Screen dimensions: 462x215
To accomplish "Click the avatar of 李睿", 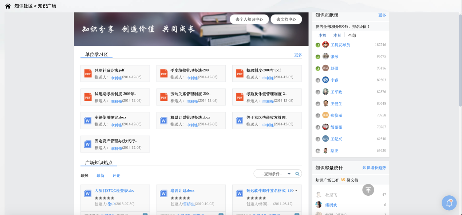I will coord(325,80).
